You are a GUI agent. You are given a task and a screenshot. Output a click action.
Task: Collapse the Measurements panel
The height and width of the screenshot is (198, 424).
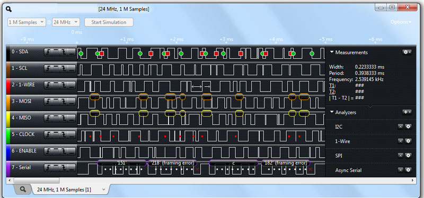(x=332, y=52)
